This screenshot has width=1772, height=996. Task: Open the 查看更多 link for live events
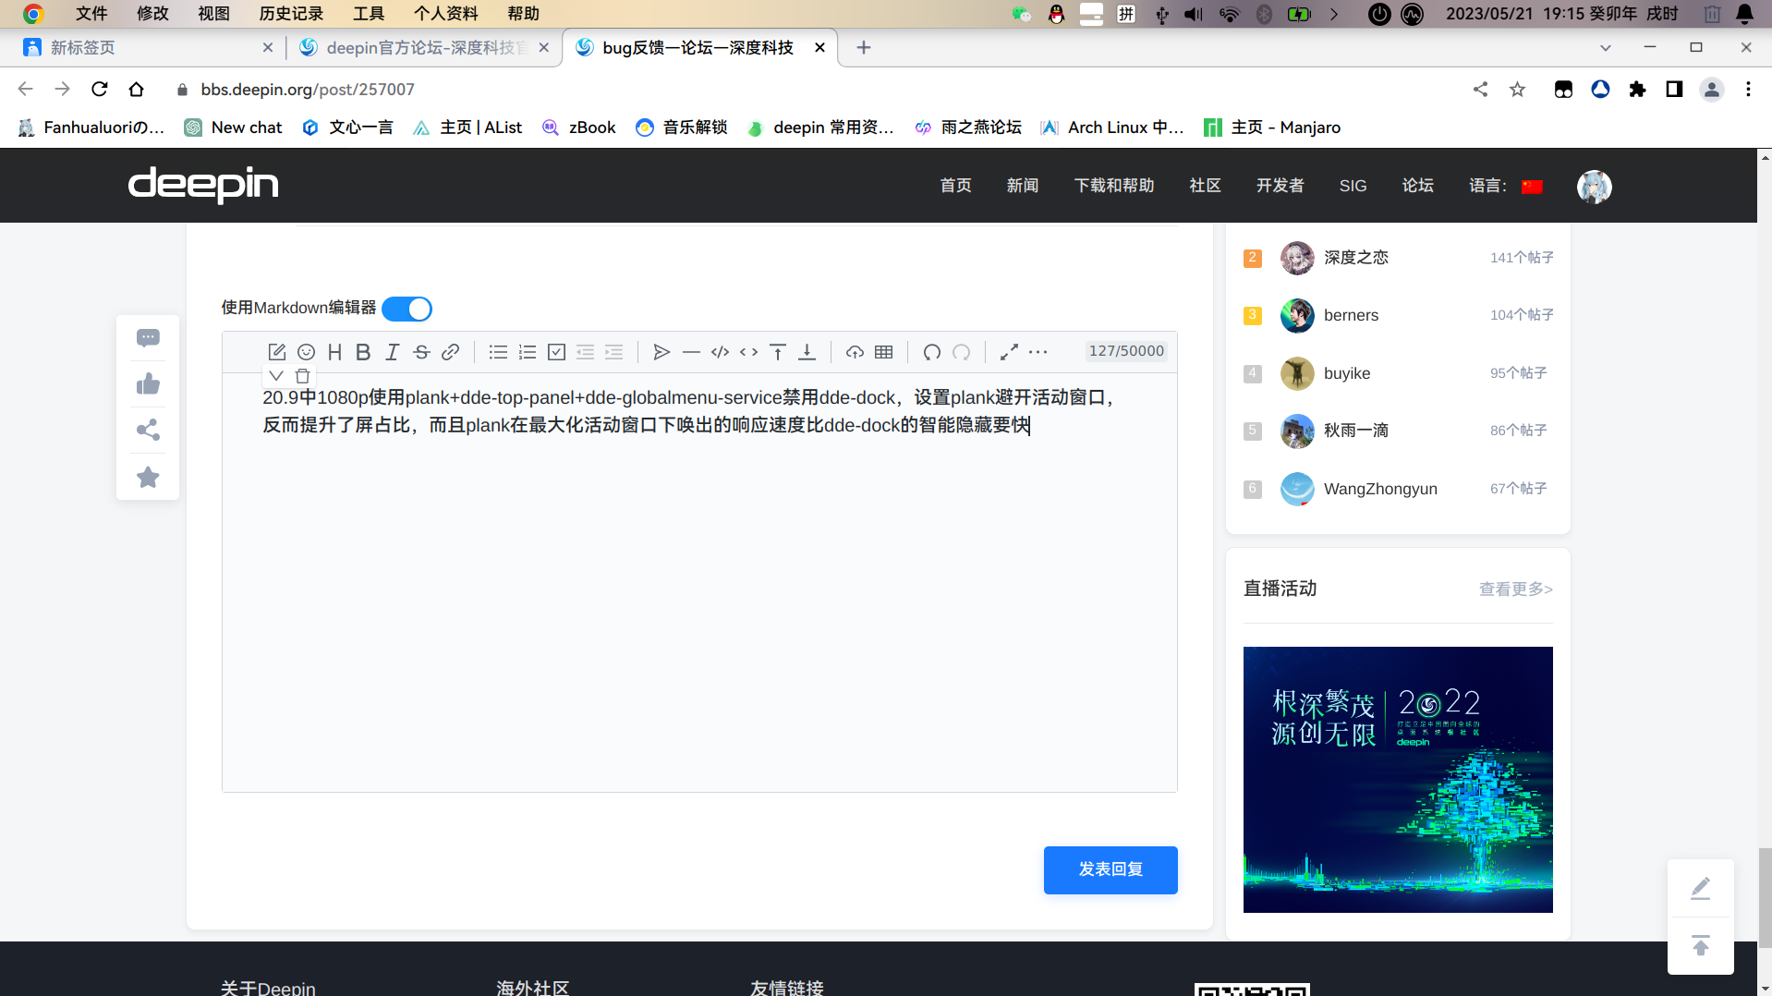[x=1515, y=589]
